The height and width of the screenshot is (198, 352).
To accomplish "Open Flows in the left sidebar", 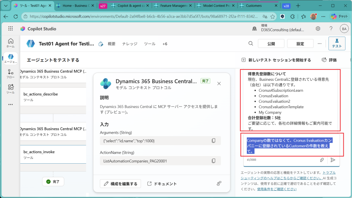I will point(10,74).
